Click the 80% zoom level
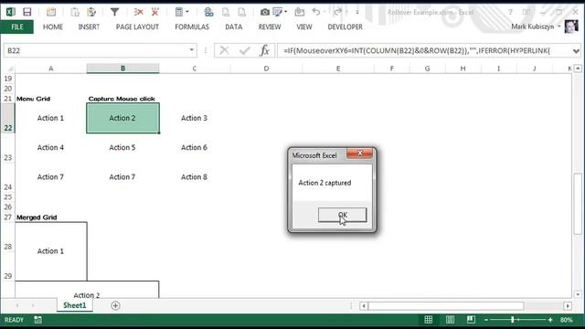This screenshot has width=585, height=329. coord(566,320)
